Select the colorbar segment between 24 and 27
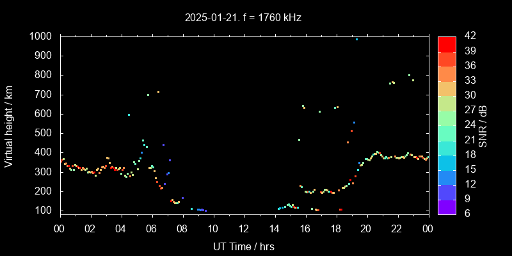The height and width of the screenshot is (256, 512). (x=446, y=118)
